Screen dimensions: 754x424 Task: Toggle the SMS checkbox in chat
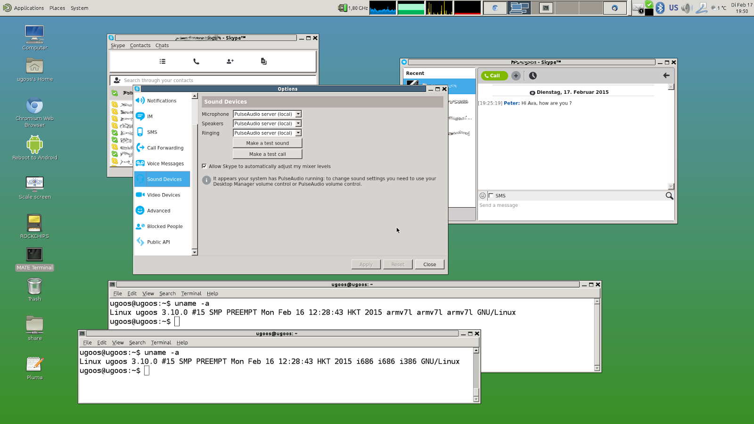pyautogui.click(x=491, y=196)
